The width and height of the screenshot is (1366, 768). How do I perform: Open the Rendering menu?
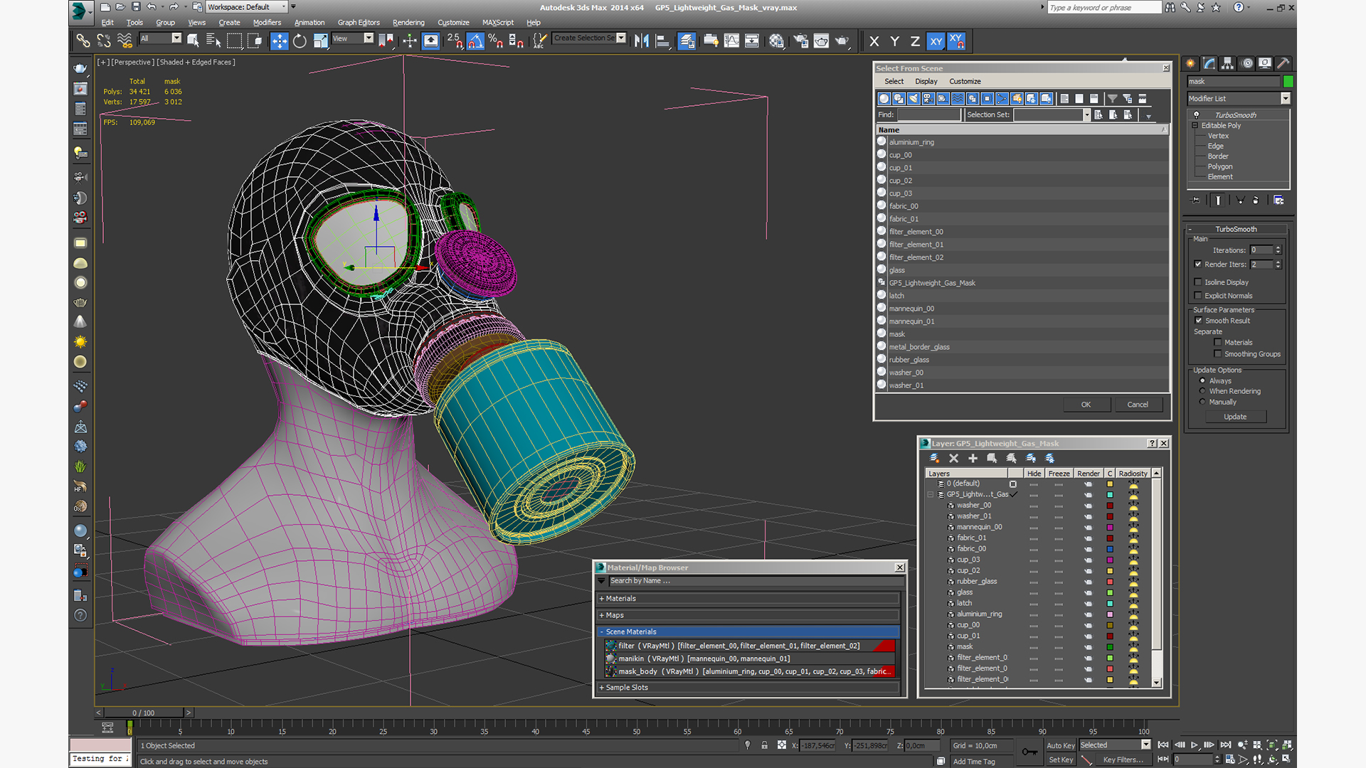tap(408, 23)
